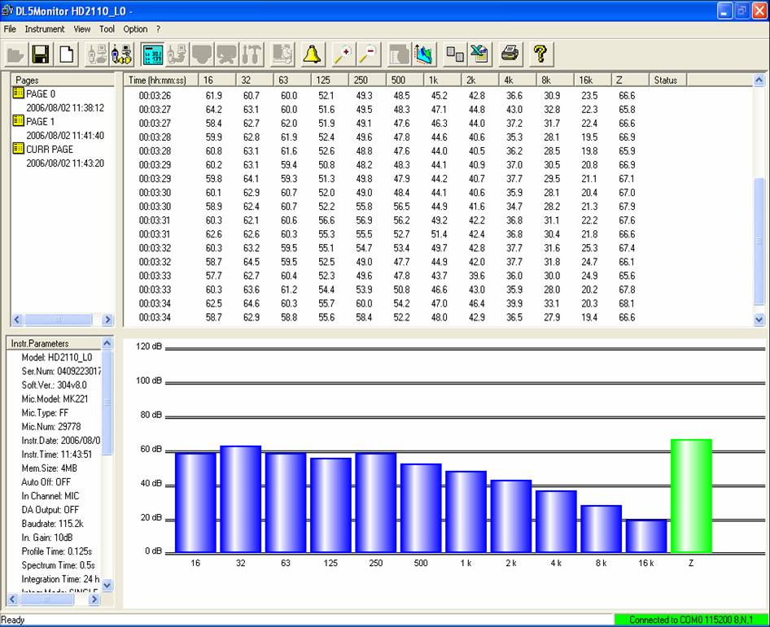
Task: Open the ? help menu
Action: [x=158, y=29]
